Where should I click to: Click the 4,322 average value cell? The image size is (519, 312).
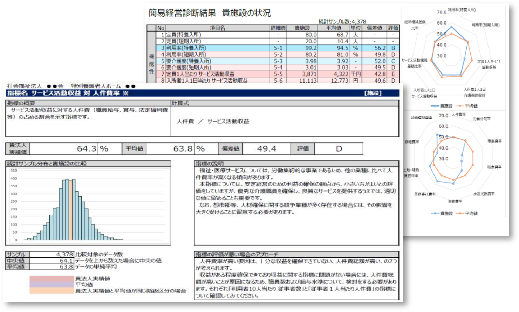[333, 74]
